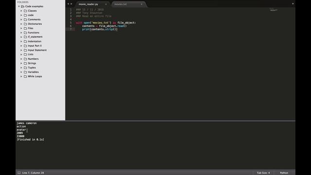This screenshot has height=175, width=311.
Task: Click the Line 7, Column 28 status text
Action: pos(33,173)
